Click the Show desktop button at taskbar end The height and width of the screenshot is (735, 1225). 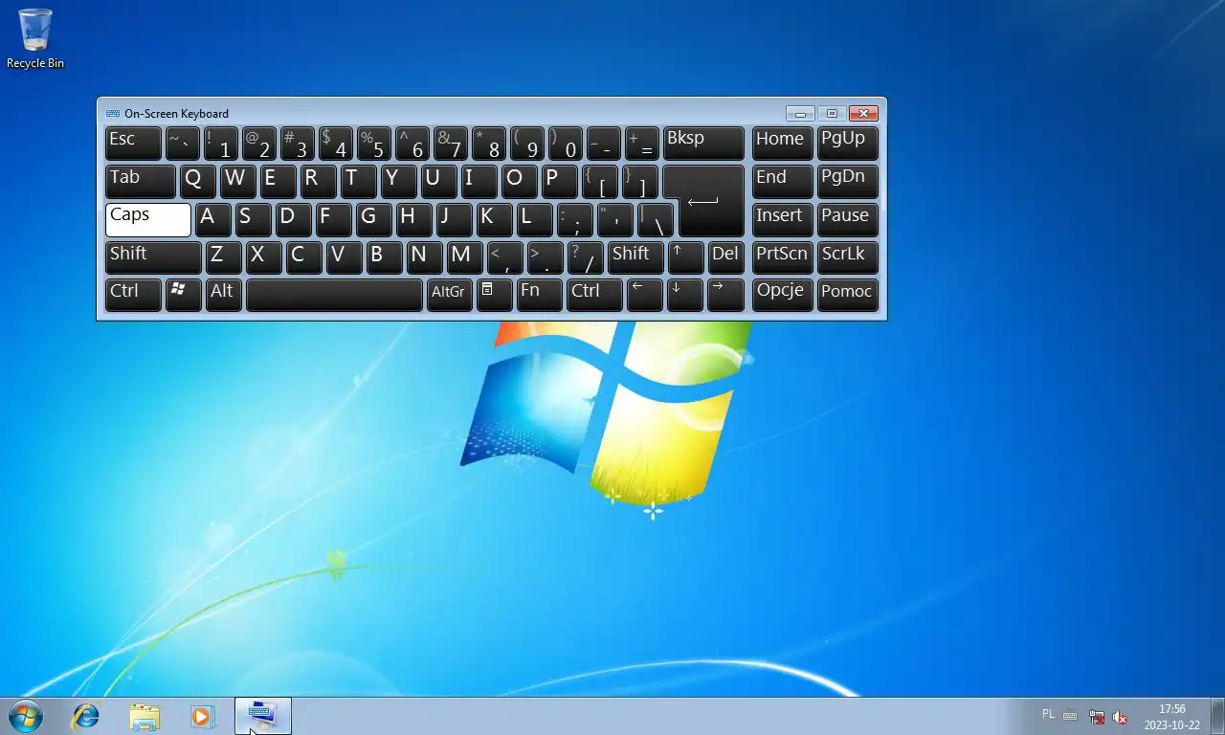[x=1217, y=716]
